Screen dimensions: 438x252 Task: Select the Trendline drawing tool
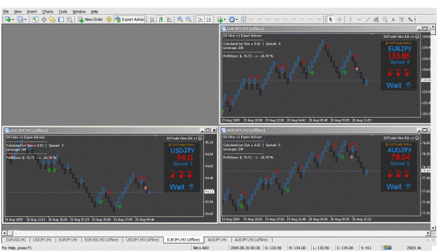(368, 20)
